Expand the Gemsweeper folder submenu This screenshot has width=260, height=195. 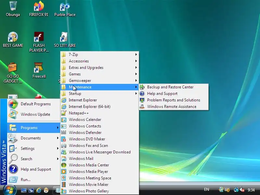tap(99, 81)
